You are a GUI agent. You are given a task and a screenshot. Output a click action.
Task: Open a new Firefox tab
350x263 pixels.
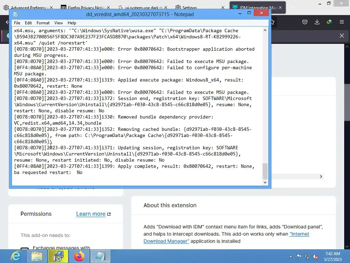tap(293, 8)
